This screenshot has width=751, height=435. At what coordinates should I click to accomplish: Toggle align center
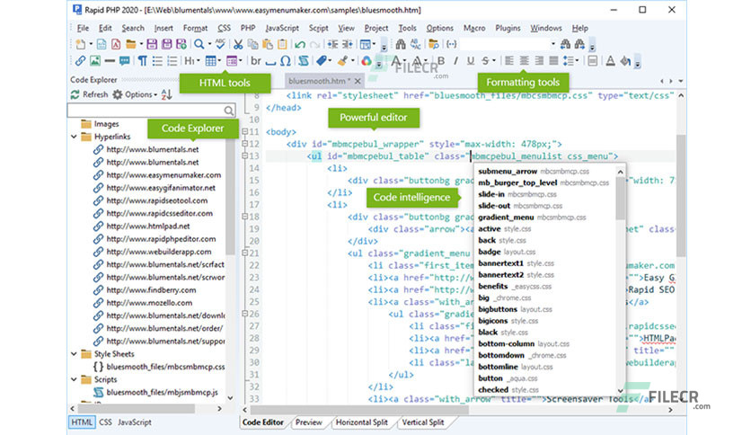pos(524,61)
